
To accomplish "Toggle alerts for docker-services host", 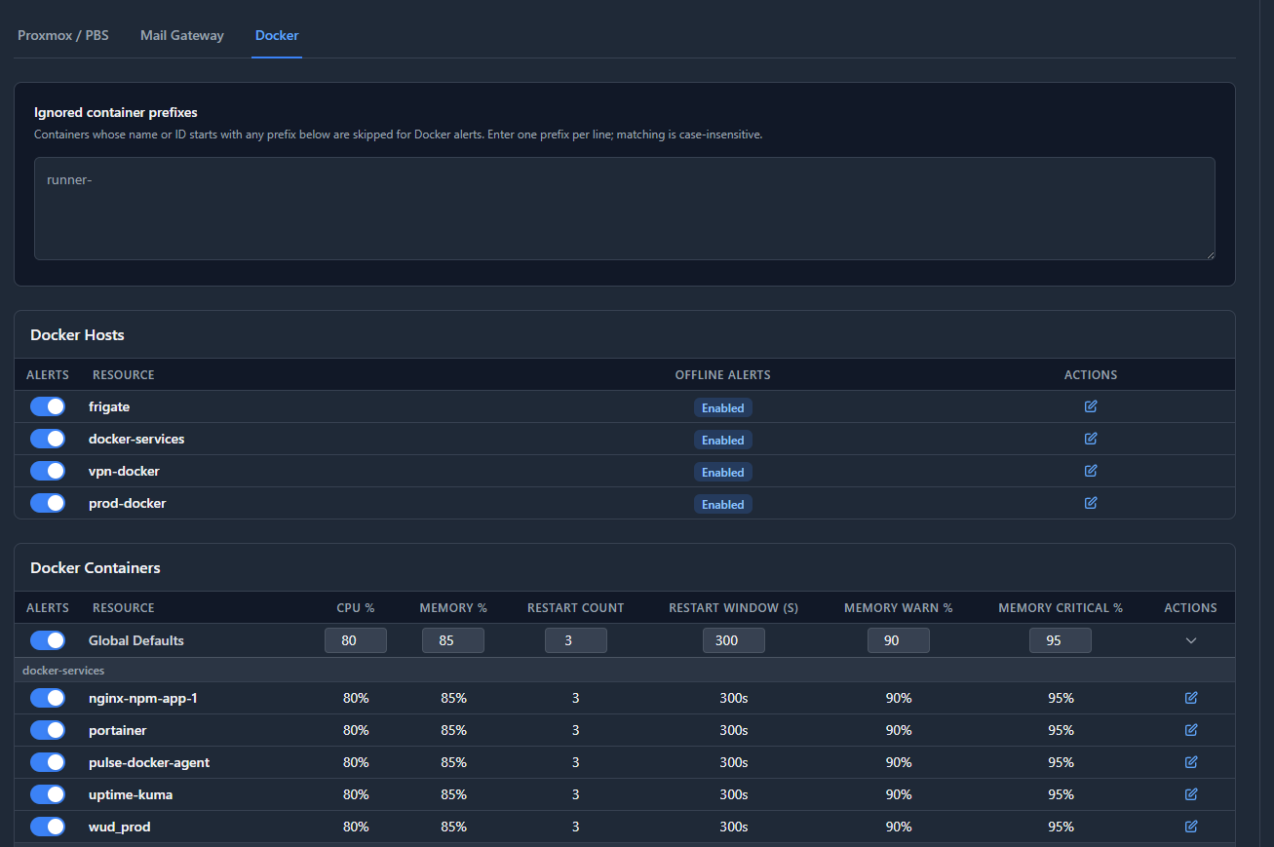I will [48, 439].
